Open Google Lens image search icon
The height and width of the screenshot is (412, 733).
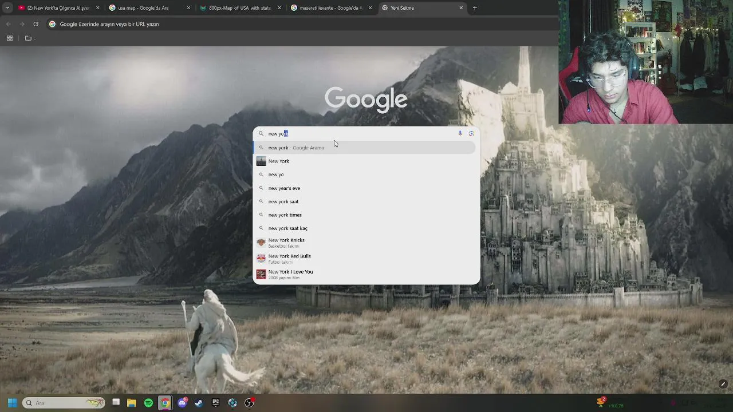tap(471, 133)
